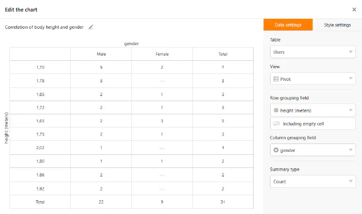Image resolution: width=362 pixels, height=214 pixels.
Task: Close the Edit the chart dialog
Action: pos(354,9)
